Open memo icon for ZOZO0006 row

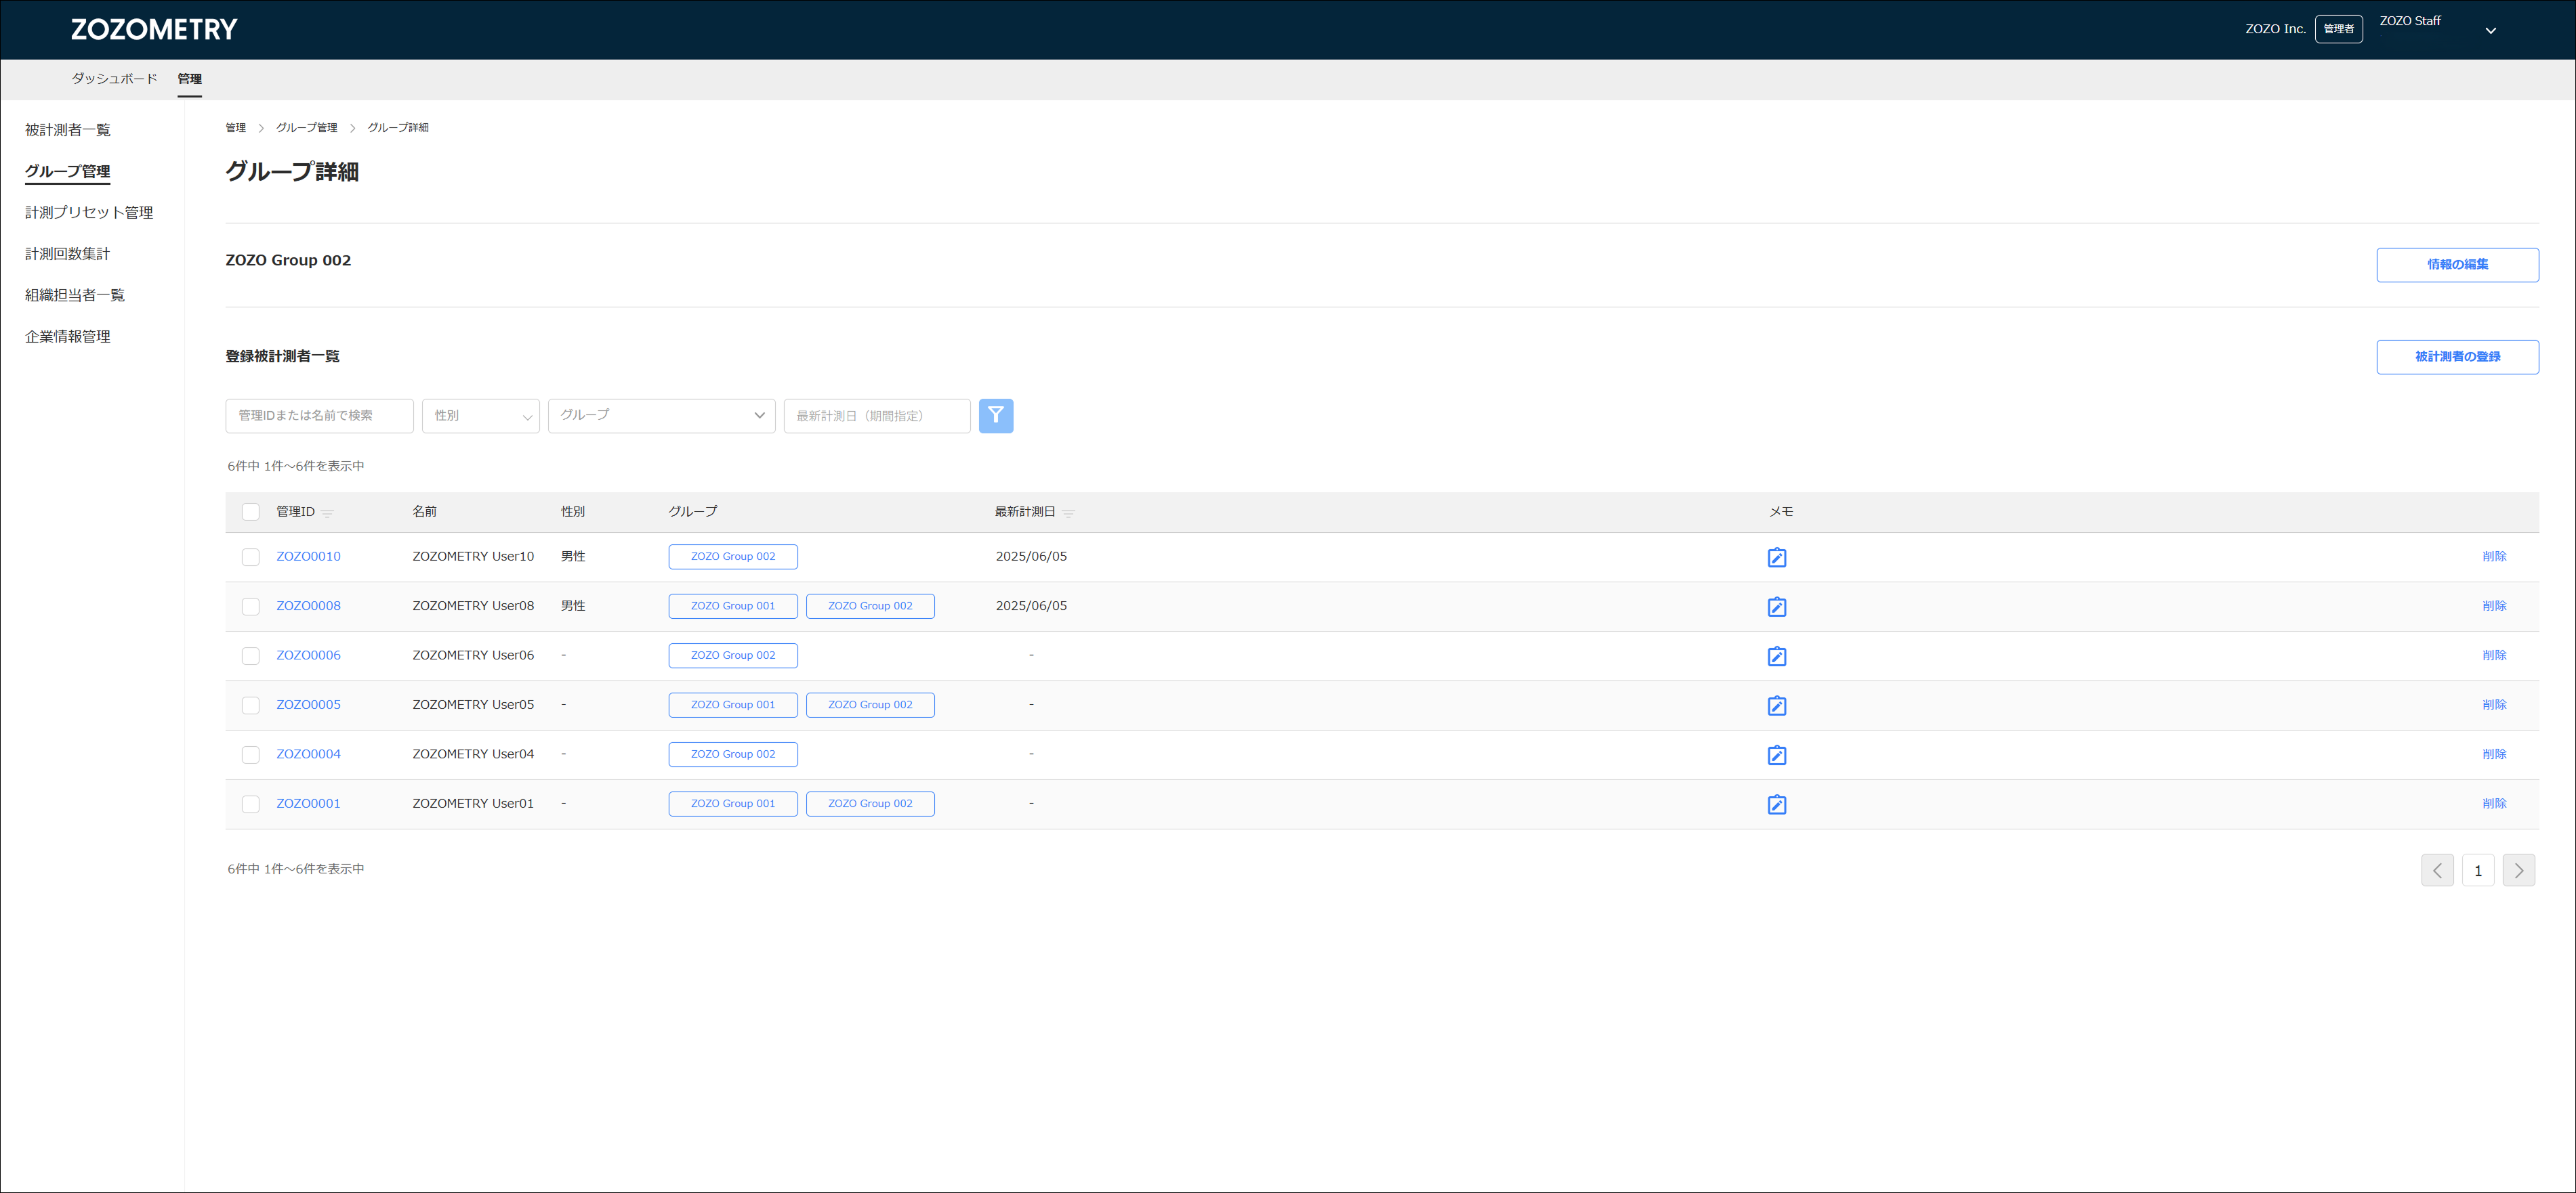1776,657
